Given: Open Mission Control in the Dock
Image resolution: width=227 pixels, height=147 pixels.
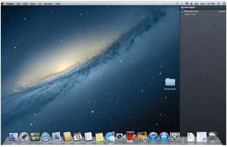Looking at the screenshot, I should coord(35,137).
